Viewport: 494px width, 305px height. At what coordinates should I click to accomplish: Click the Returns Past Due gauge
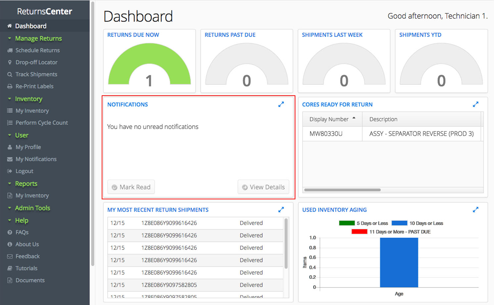pyautogui.click(x=247, y=65)
